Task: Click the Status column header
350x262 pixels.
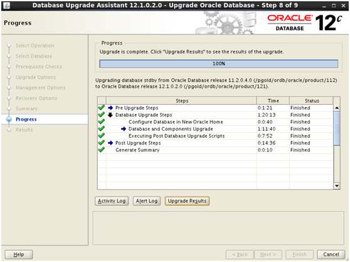Action: (312, 101)
